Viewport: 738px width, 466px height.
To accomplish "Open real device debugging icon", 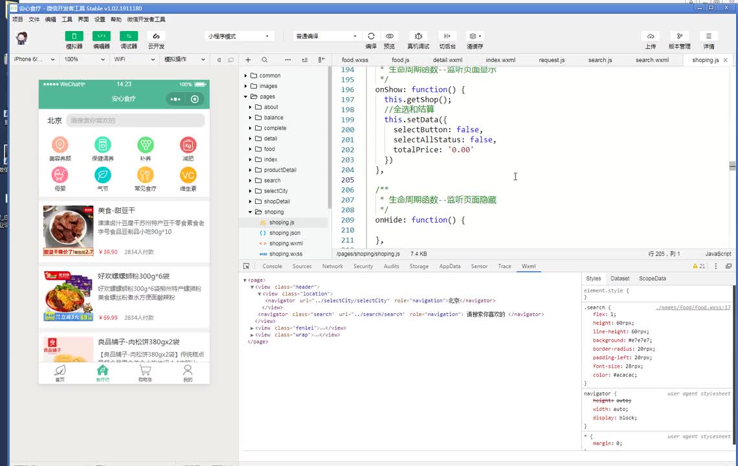I will coord(418,36).
